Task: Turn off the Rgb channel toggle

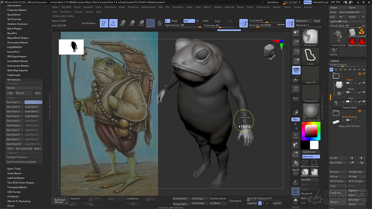Action: tap(189, 21)
